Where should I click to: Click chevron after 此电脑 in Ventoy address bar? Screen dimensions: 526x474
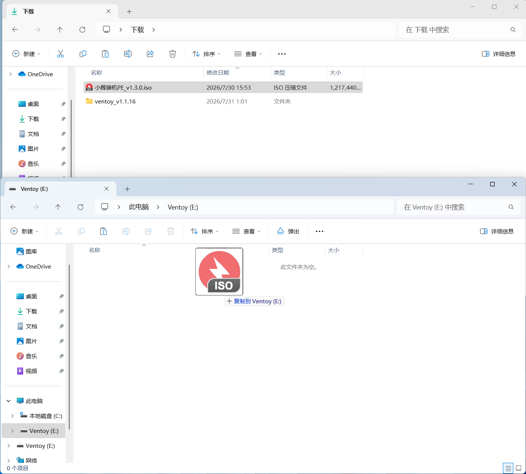pyautogui.click(x=158, y=207)
